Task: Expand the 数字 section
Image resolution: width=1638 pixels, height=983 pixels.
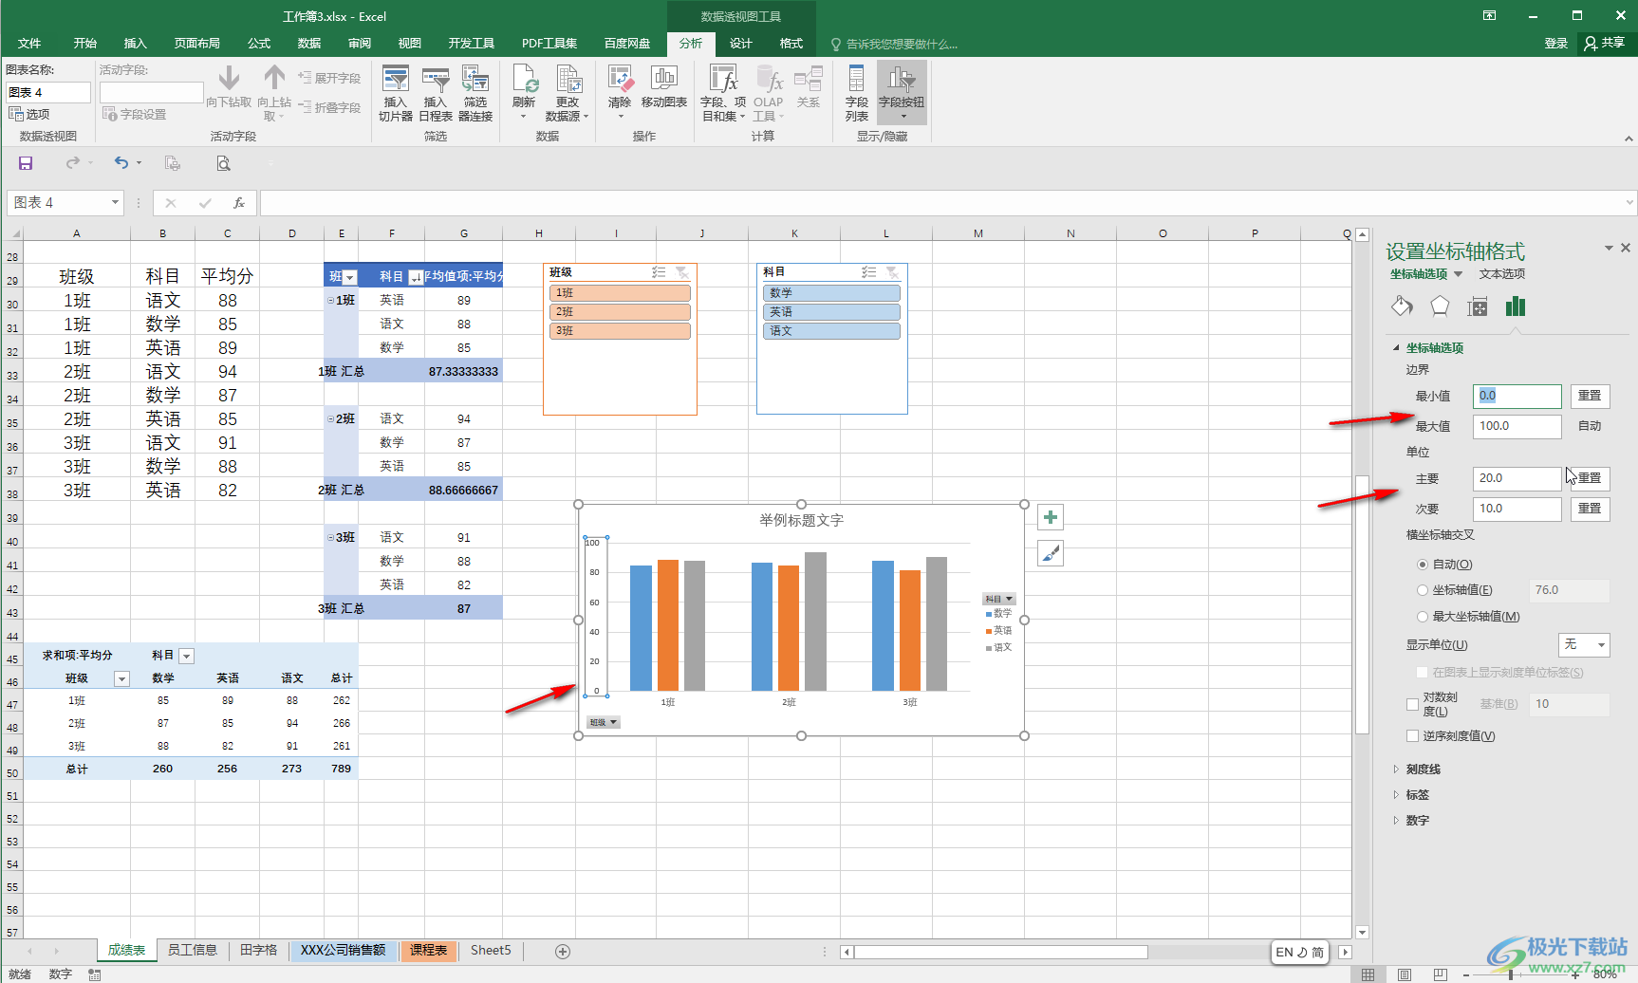Action: (1417, 821)
